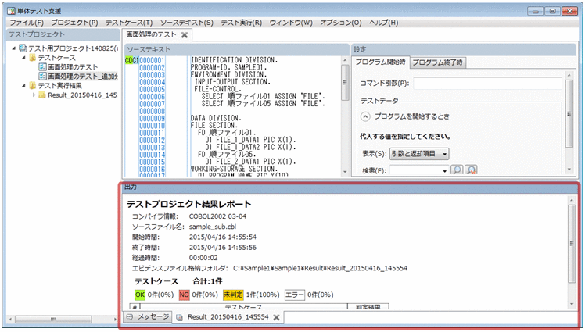Click the test case icon of 画面処理のテスト
585x332 pixels.
(x=42, y=67)
